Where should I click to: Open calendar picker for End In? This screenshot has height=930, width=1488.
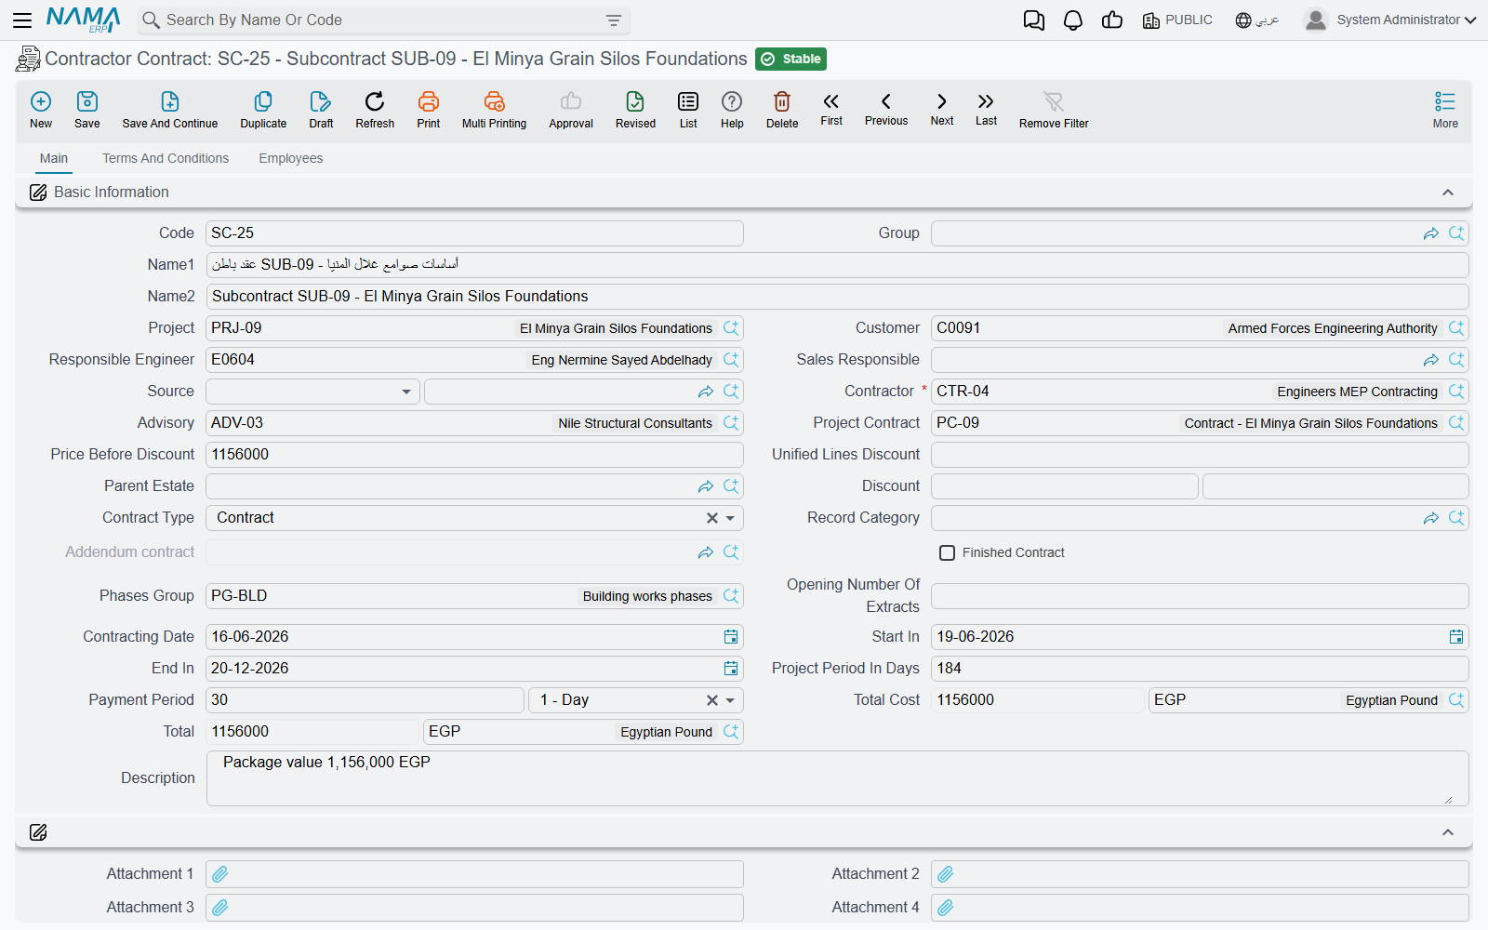pyautogui.click(x=731, y=669)
